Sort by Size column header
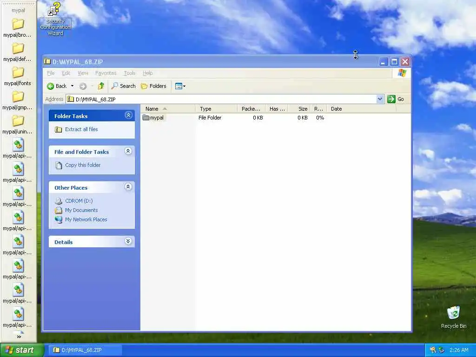 click(x=299, y=109)
